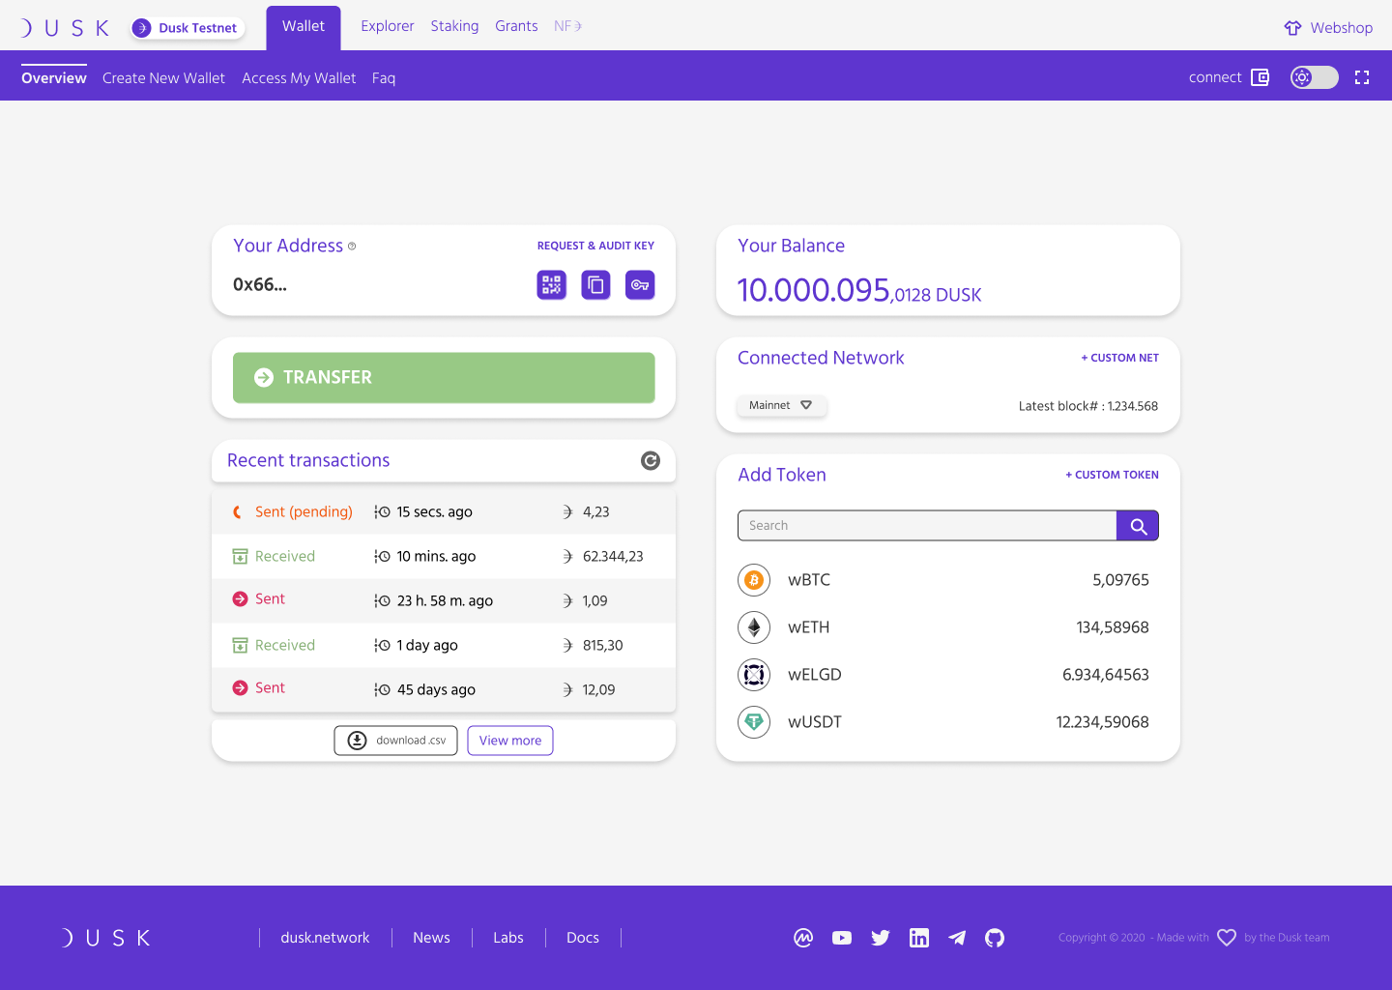1392x990 pixels.
Task: Click + CUSTOM TOKEN link
Action: click(1112, 475)
